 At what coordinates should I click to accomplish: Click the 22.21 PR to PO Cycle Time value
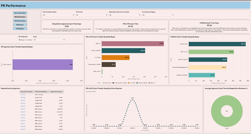[131, 26]
